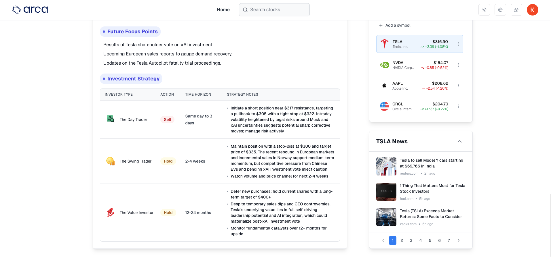Click the fool.com article thumbnail
551x266 pixels.
386,192
